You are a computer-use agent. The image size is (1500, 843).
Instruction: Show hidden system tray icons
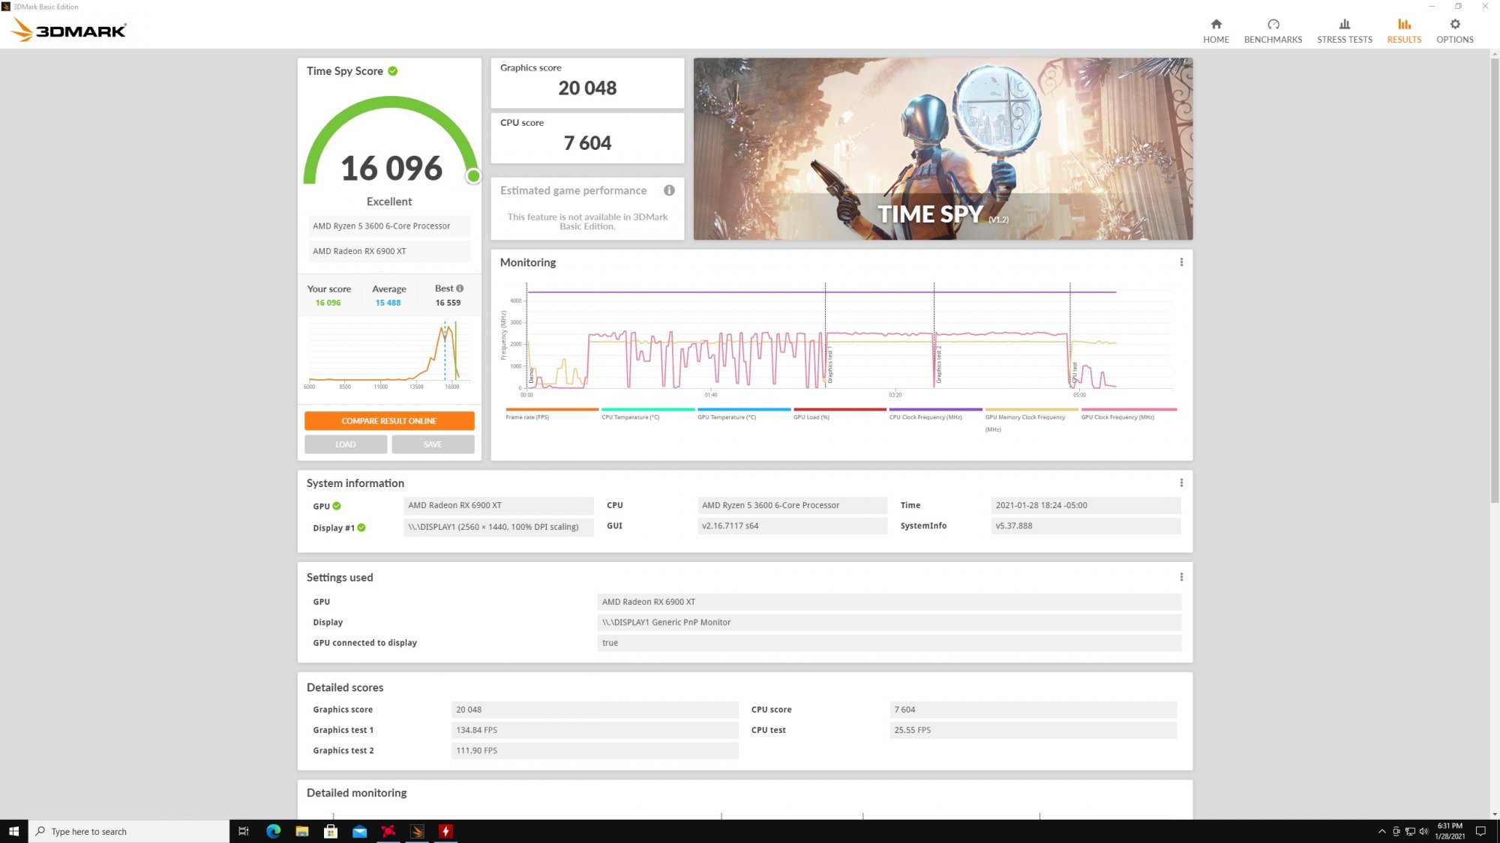tap(1381, 831)
